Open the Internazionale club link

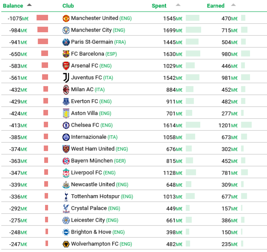(x=88, y=137)
